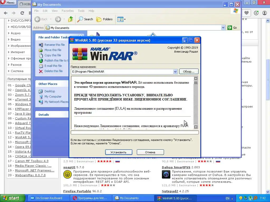Click the Back arrow icon in My Documents
Screen dimensions: 270x202
coord(37,19)
